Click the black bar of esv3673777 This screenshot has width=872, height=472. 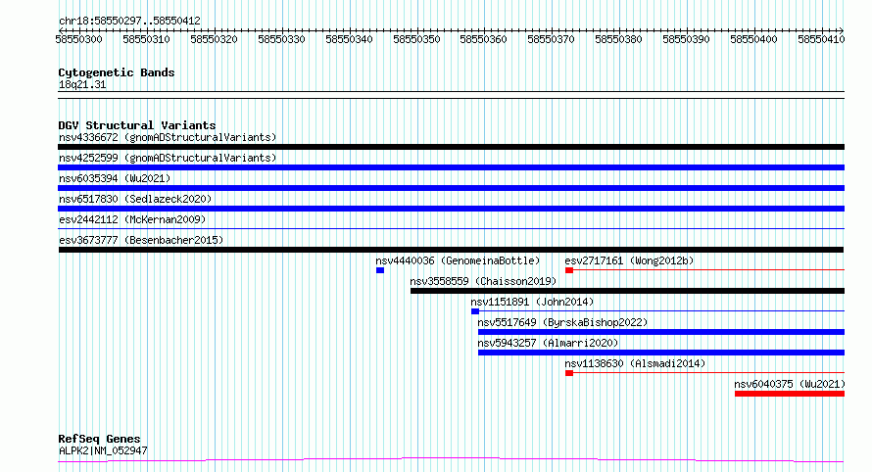pos(451,250)
